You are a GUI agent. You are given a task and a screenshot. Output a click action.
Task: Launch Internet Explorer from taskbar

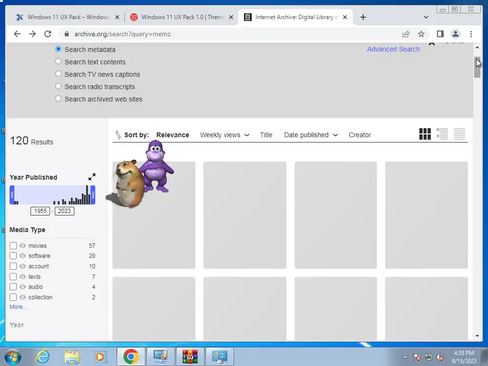click(42, 356)
